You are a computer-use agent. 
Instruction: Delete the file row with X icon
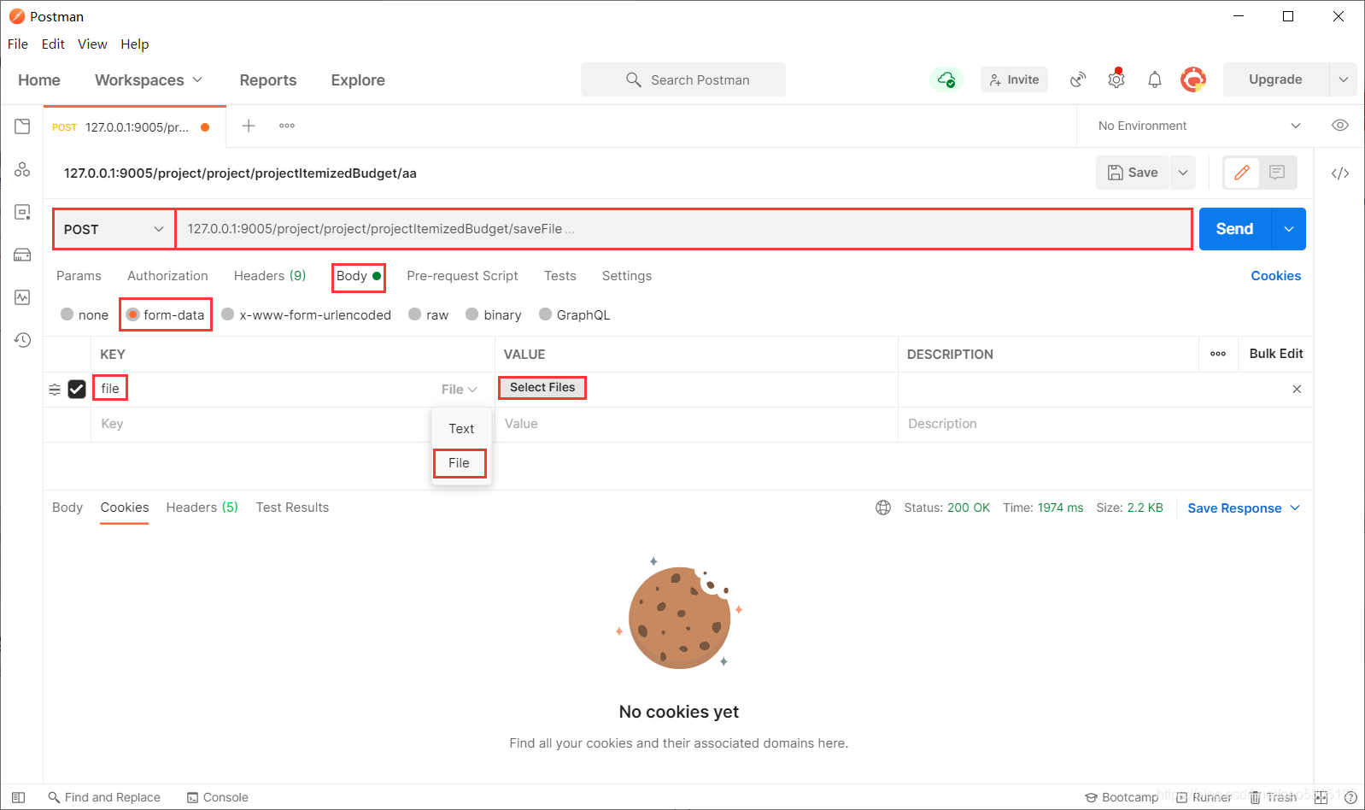pos(1297,389)
